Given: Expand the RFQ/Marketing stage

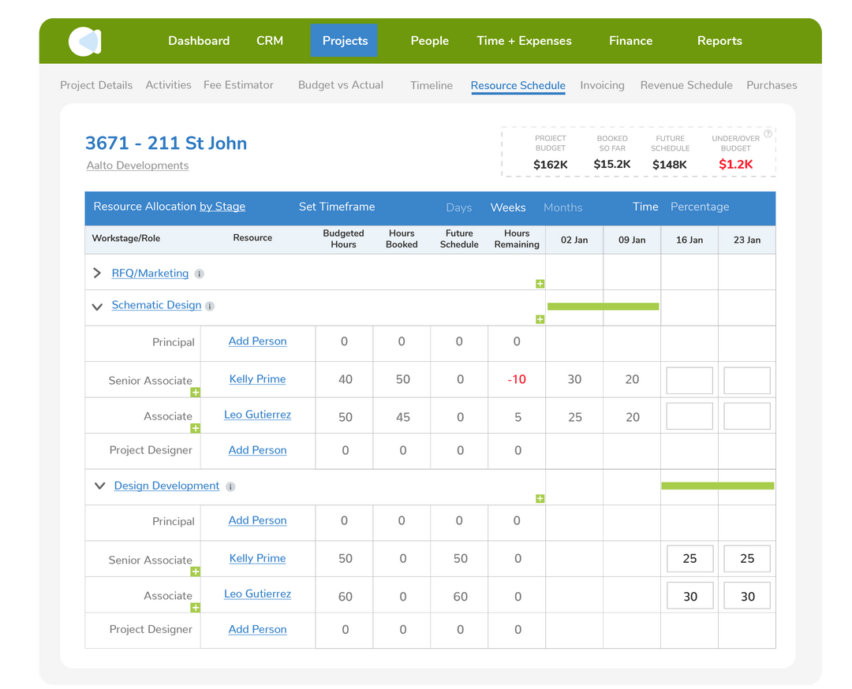Looking at the screenshot, I should tap(97, 274).
